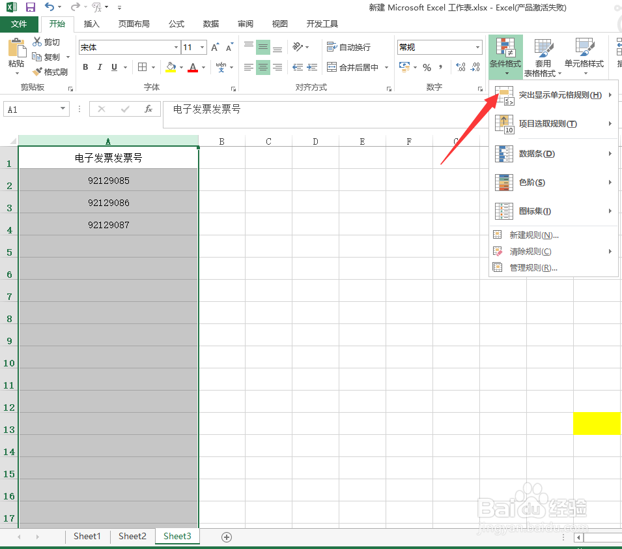Switch to the 插入 ribbon tab

click(x=91, y=23)
